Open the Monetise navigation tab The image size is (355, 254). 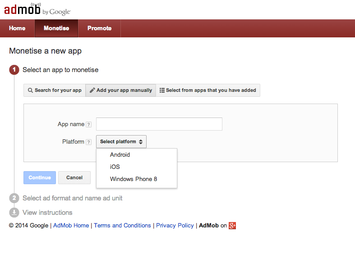coord(56,28)
